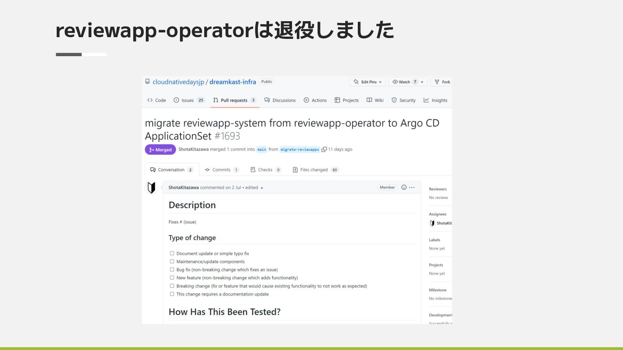Open the Wiki tab
This screenshot has width=623, height=350.
375,100
